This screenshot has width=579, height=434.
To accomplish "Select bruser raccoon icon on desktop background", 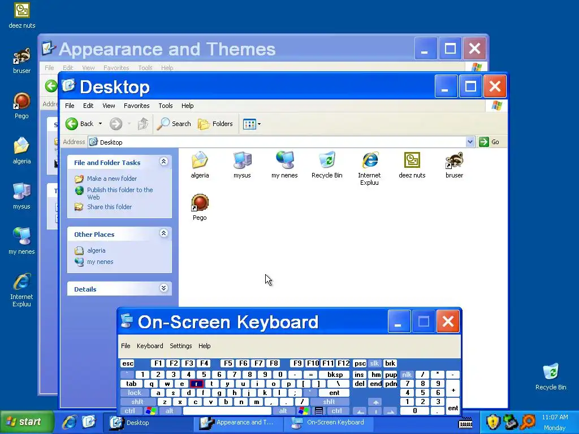I will [22, 60].
